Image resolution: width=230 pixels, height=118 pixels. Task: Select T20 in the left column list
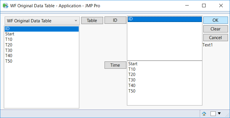click(x=42, y=45)
